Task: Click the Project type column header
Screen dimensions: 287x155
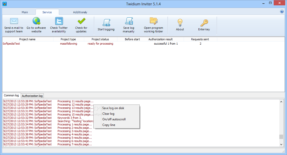Action: tap(69, 39)
